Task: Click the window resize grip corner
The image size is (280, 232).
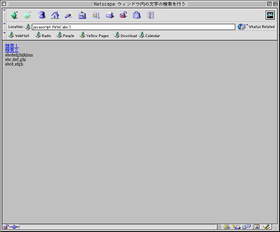Action: coord(275,227)
